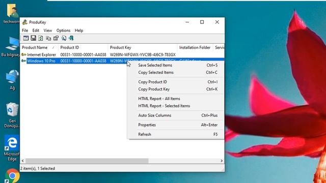Click the Exit toolbar icon
The image size is (326, 183).
71,38
